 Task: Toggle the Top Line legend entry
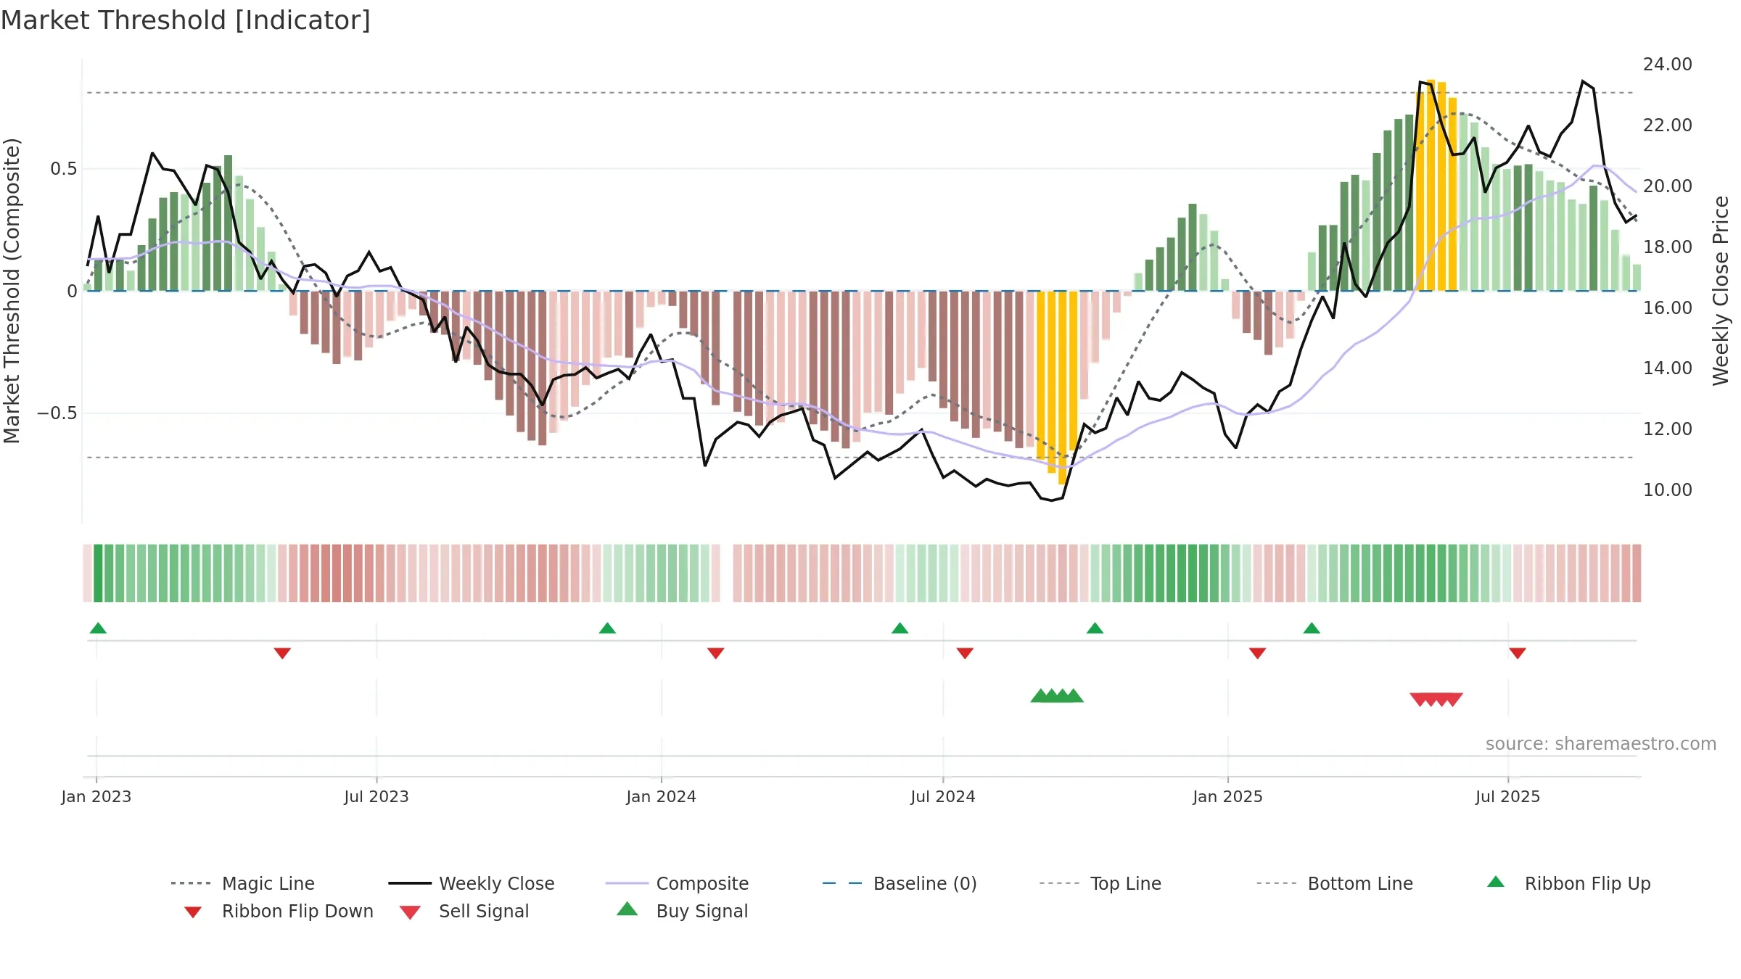pos(1100,883)
